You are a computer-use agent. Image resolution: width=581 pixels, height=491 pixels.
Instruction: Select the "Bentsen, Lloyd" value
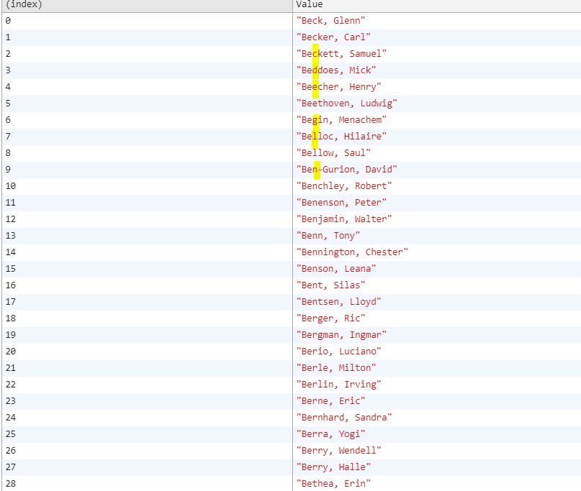(x=338, y=302)
